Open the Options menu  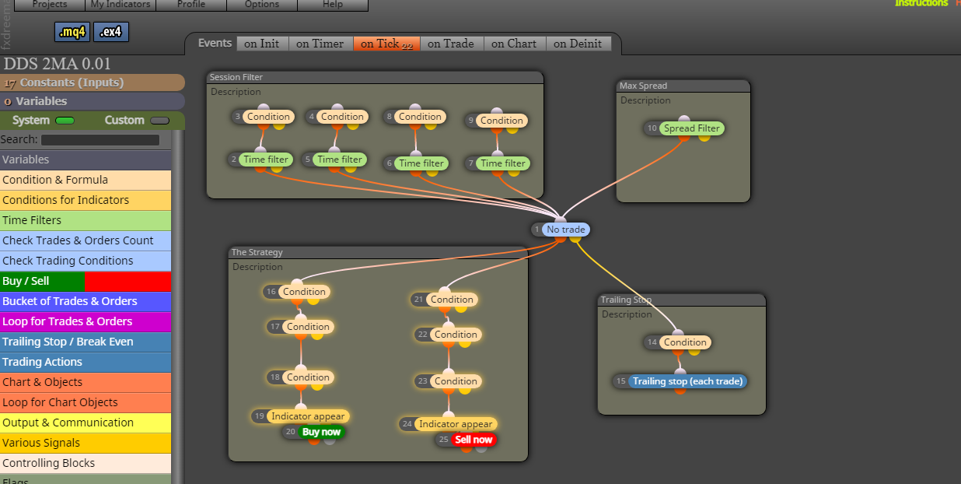coord(262,5)
